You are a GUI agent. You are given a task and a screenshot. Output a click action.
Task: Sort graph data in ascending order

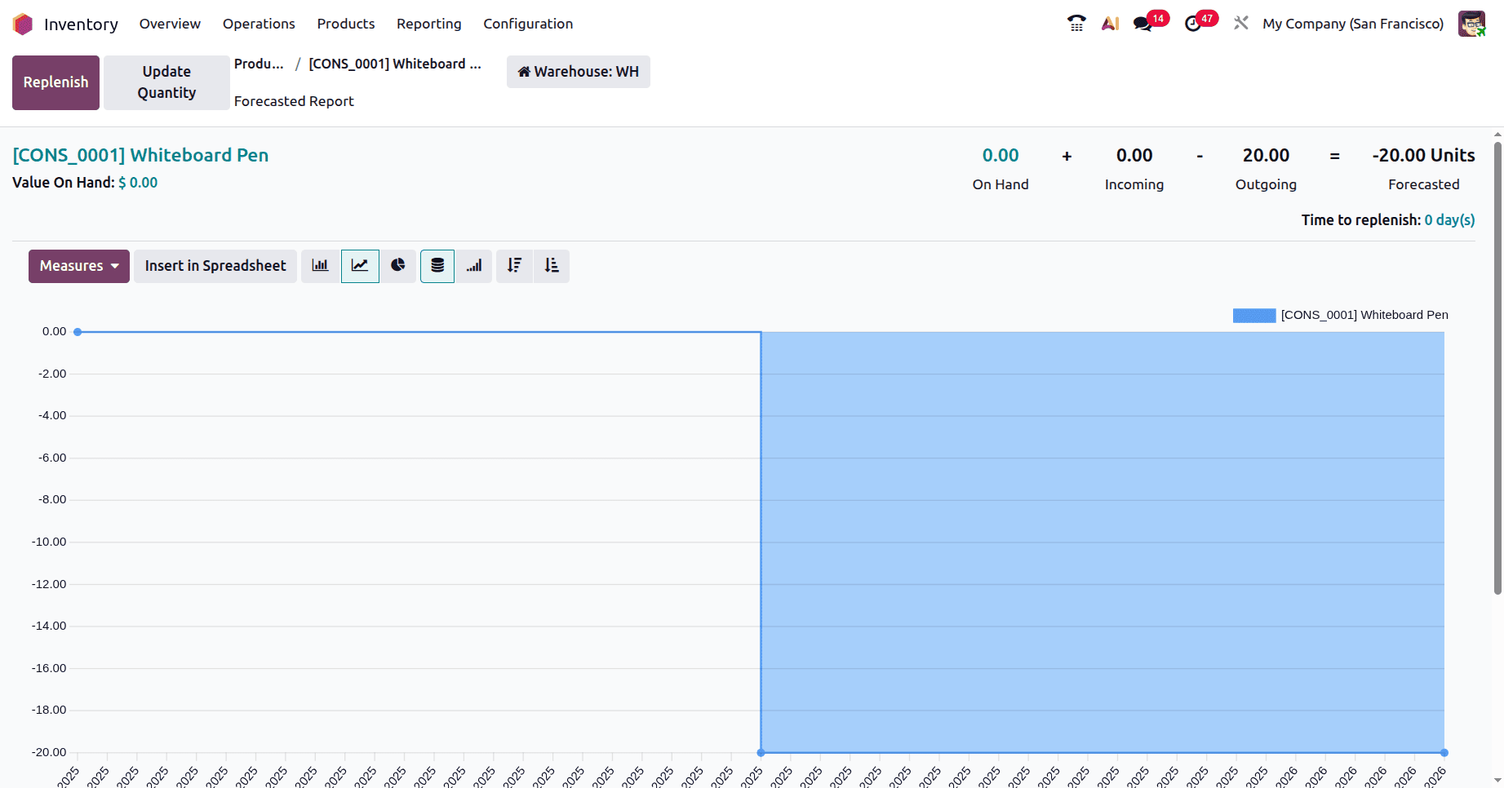tap(552, 266)
